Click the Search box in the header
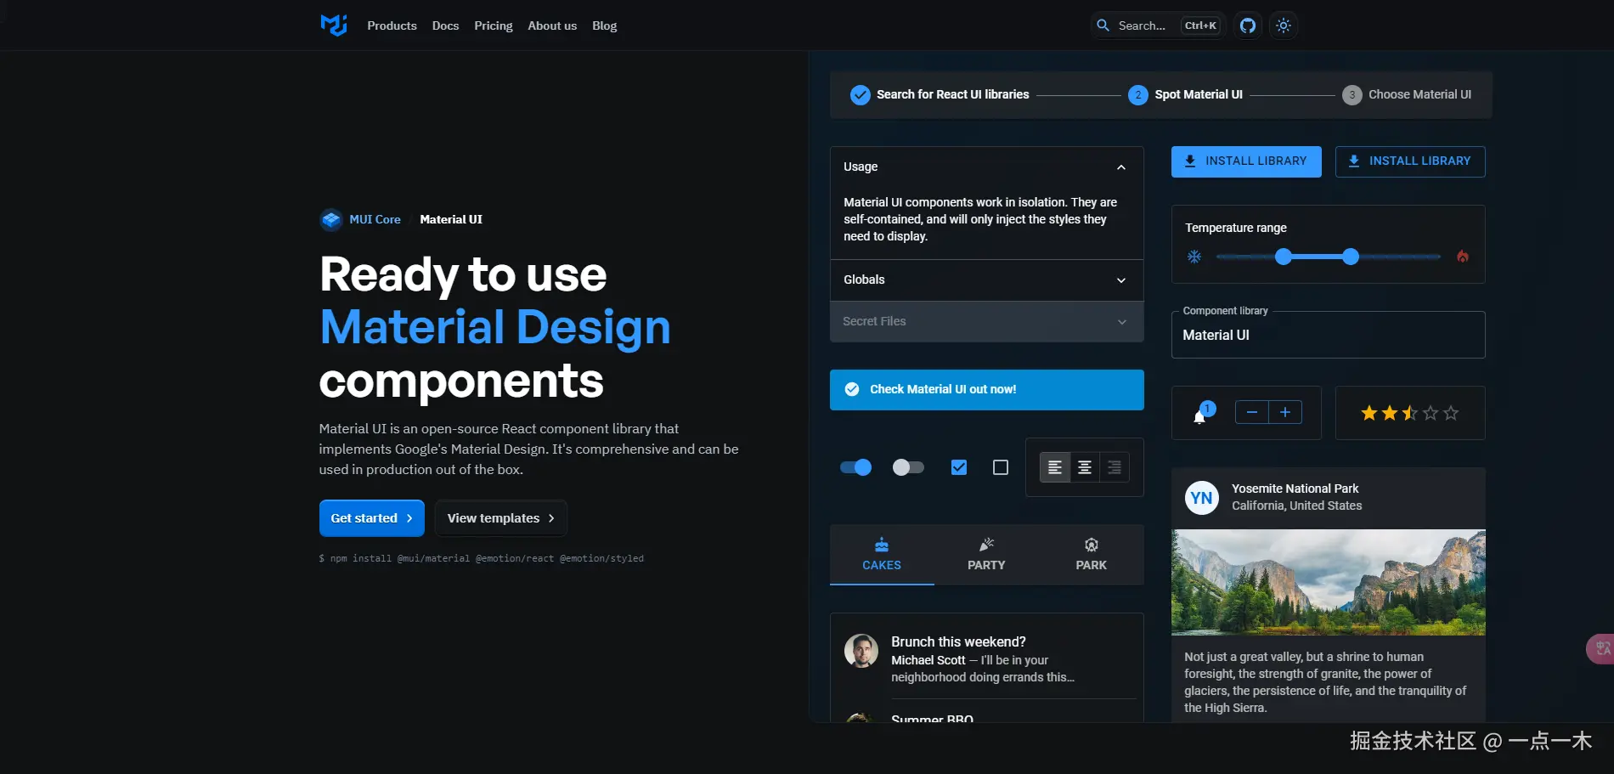This screenshot has height=774, width=1614. click(1158, 25)
